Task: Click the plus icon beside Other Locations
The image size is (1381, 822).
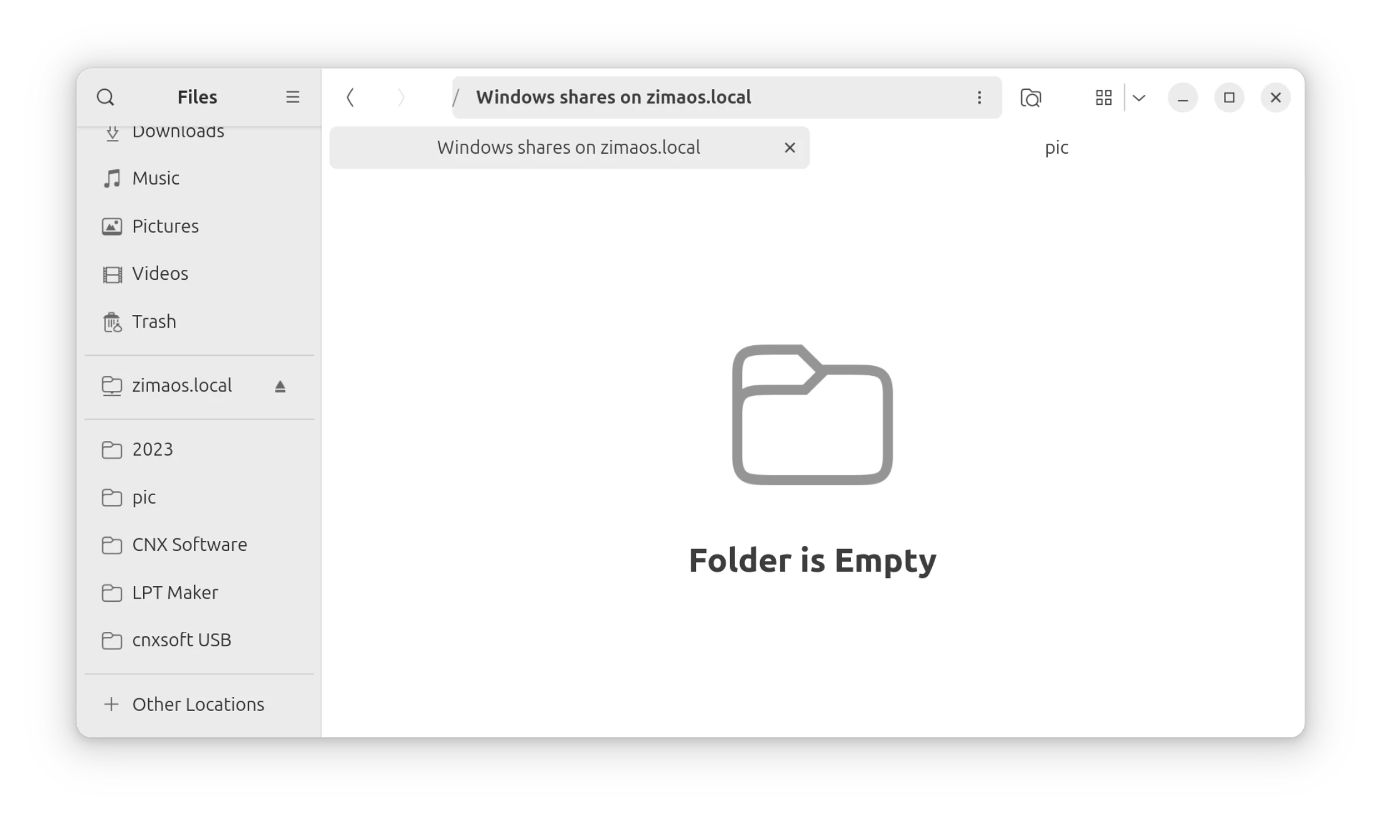Action: tap(111, 704)
